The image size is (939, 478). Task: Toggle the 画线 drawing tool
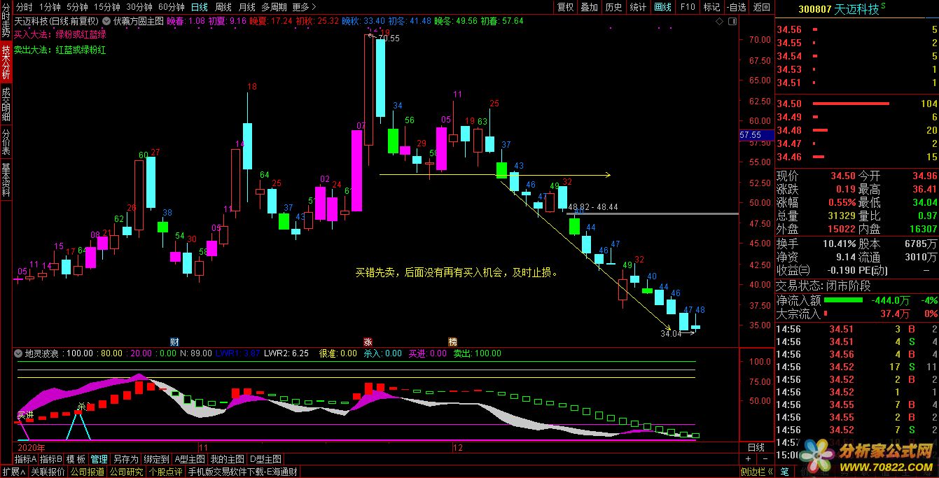click(662, 7)
